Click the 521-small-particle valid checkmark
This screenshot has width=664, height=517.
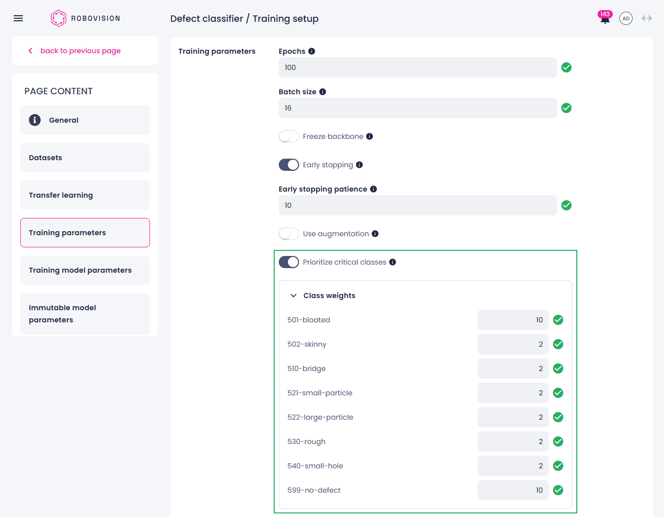click(x=558, y=393)
